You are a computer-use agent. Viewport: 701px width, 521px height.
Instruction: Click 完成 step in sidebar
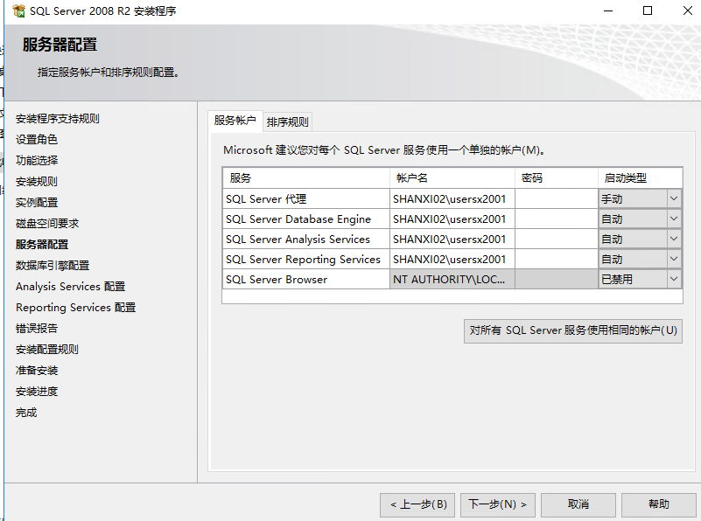click(x=26, y=413)
